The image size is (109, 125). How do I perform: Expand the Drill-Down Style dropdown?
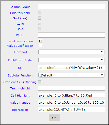point(71,60)
